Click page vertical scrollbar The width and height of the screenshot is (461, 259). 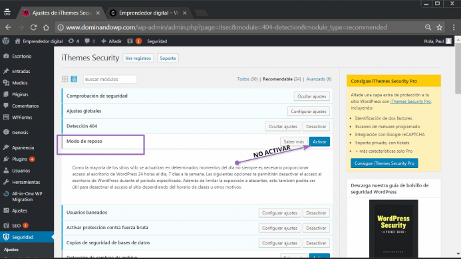click(458, 68)
